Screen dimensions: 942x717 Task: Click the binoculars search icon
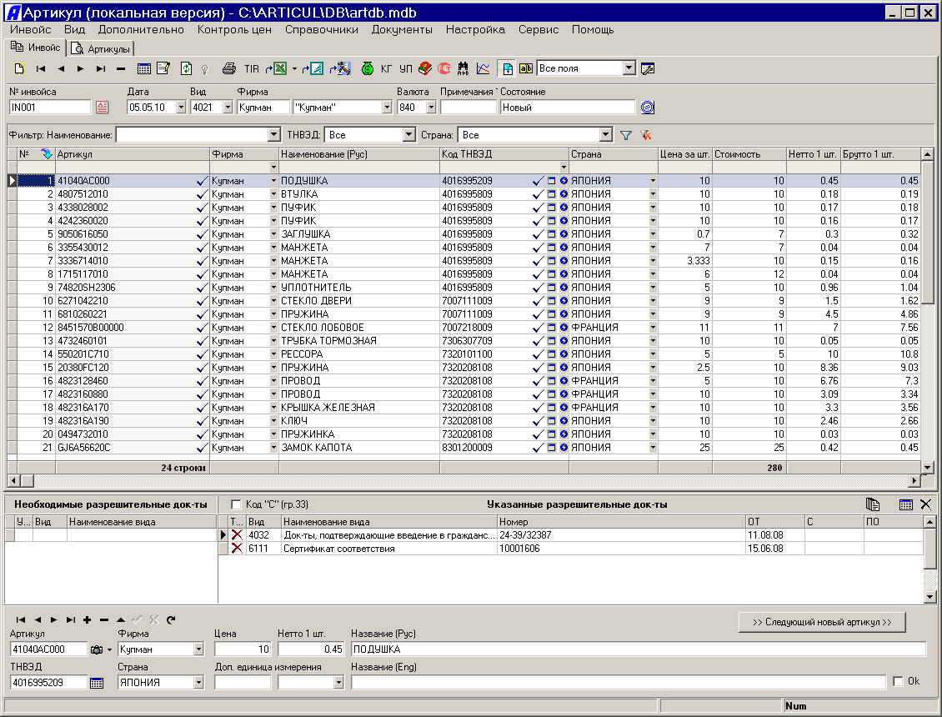point(463,68)
